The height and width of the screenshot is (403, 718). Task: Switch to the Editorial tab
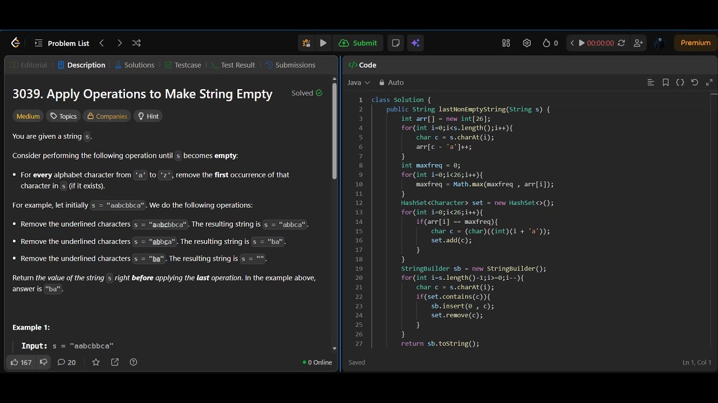tap(29, 65)
